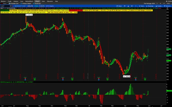Screen dimensions: 172x107
Task: Click the 2.97847 MACD value tag
Action: (x=169, y=91)
